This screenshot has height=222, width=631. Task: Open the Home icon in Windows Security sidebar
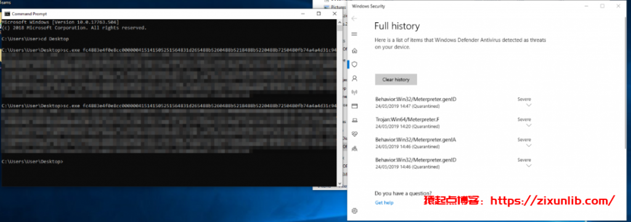354,51
